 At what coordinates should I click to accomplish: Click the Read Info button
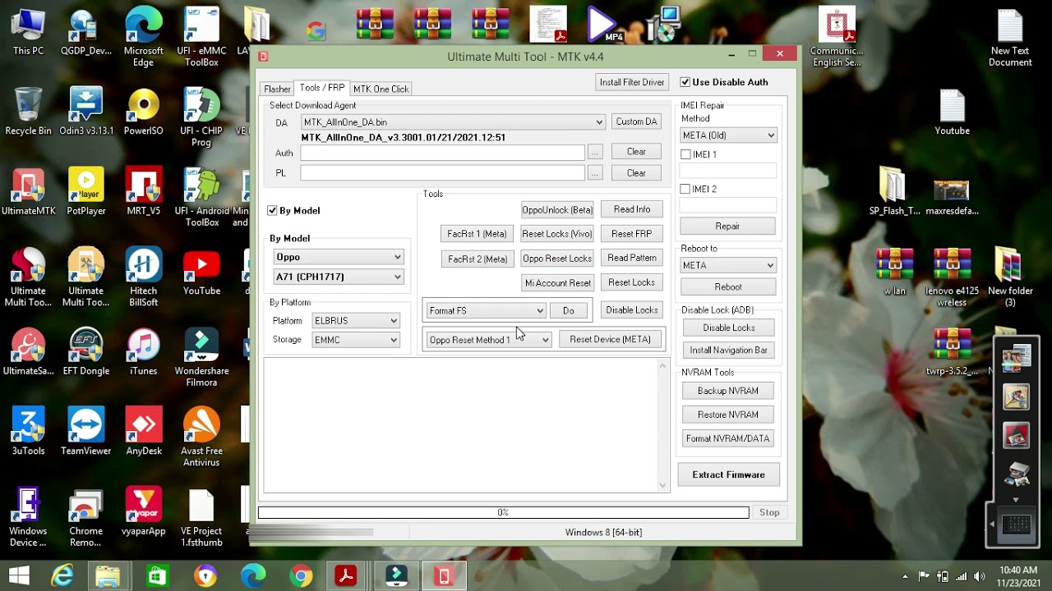(631, 209)
